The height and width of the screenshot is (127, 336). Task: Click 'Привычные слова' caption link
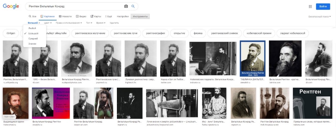pyautogui.click(x=312, y=122)
